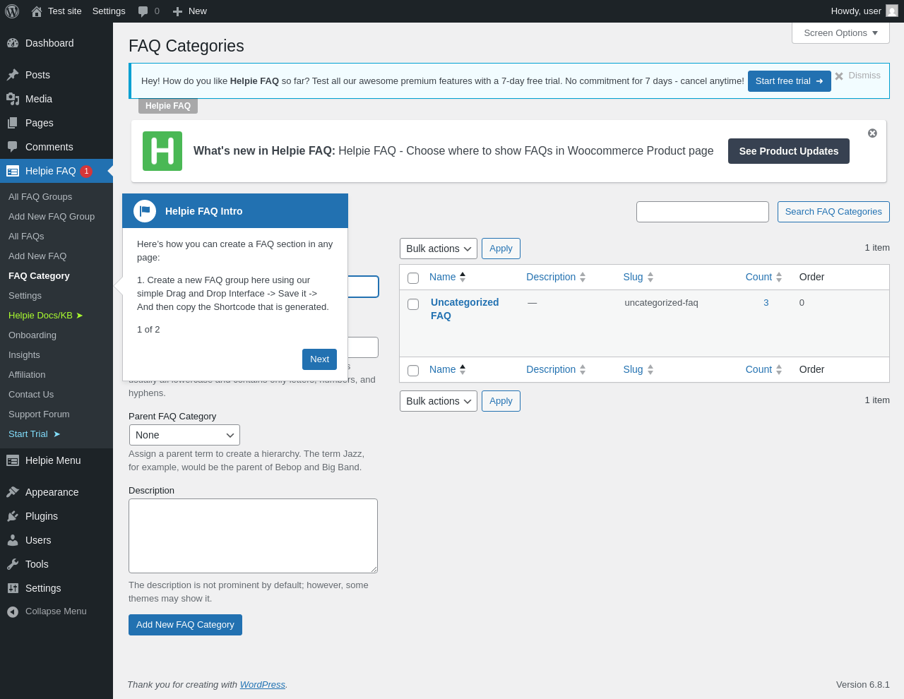This screenshot has height=699, width=904.
Task: Click the Start free trial button
Action: (x=790, y=81)
